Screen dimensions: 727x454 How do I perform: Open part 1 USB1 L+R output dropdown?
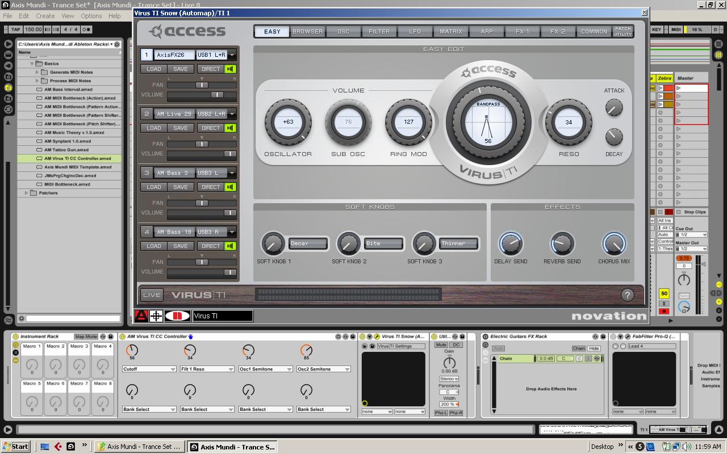tap(232, 55)
